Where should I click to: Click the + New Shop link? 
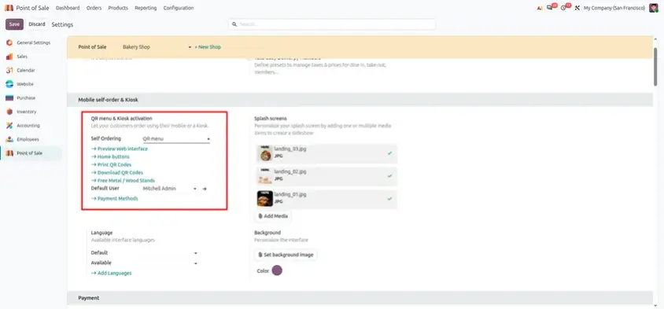(208, 47)
